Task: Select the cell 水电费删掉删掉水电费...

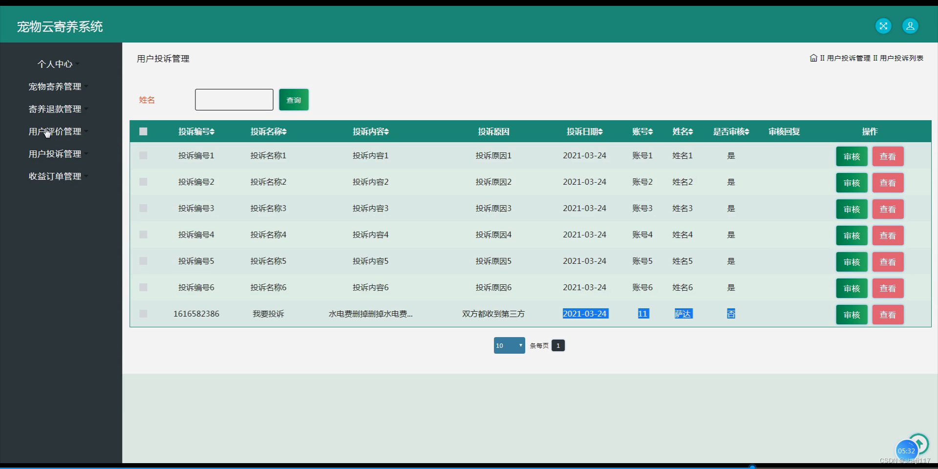Action: coord(370,314)
